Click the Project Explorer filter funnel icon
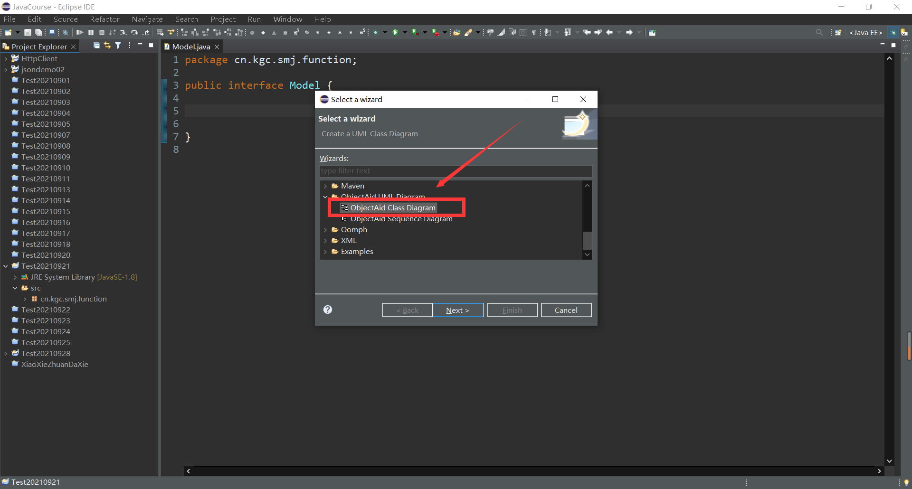 [118, 46]
